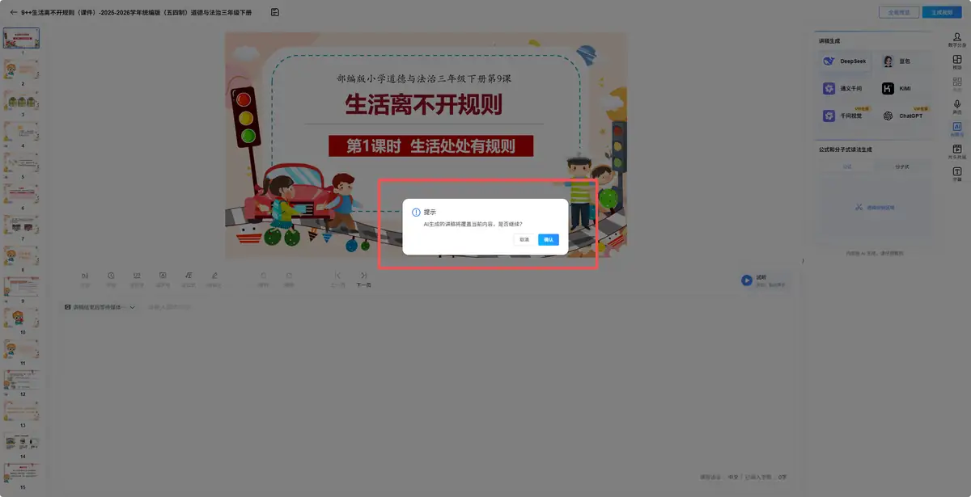Screen dimensions: 971x497
Task: Click the scissors region-select area
Action: click(x=875, y=208)
